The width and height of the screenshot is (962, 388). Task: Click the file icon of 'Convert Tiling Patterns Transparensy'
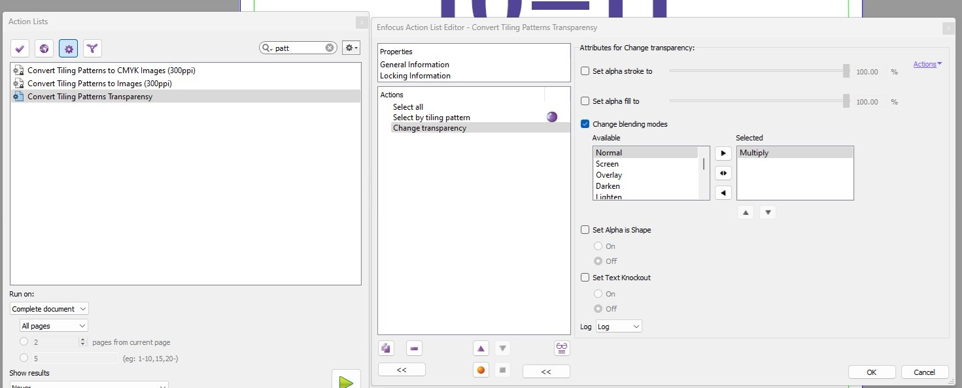click(x=18, y=97)
